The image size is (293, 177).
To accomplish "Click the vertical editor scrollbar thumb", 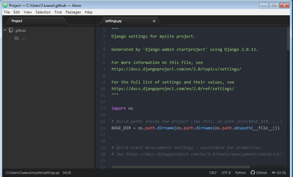I will pyautogui.click(x=288, y=38).
